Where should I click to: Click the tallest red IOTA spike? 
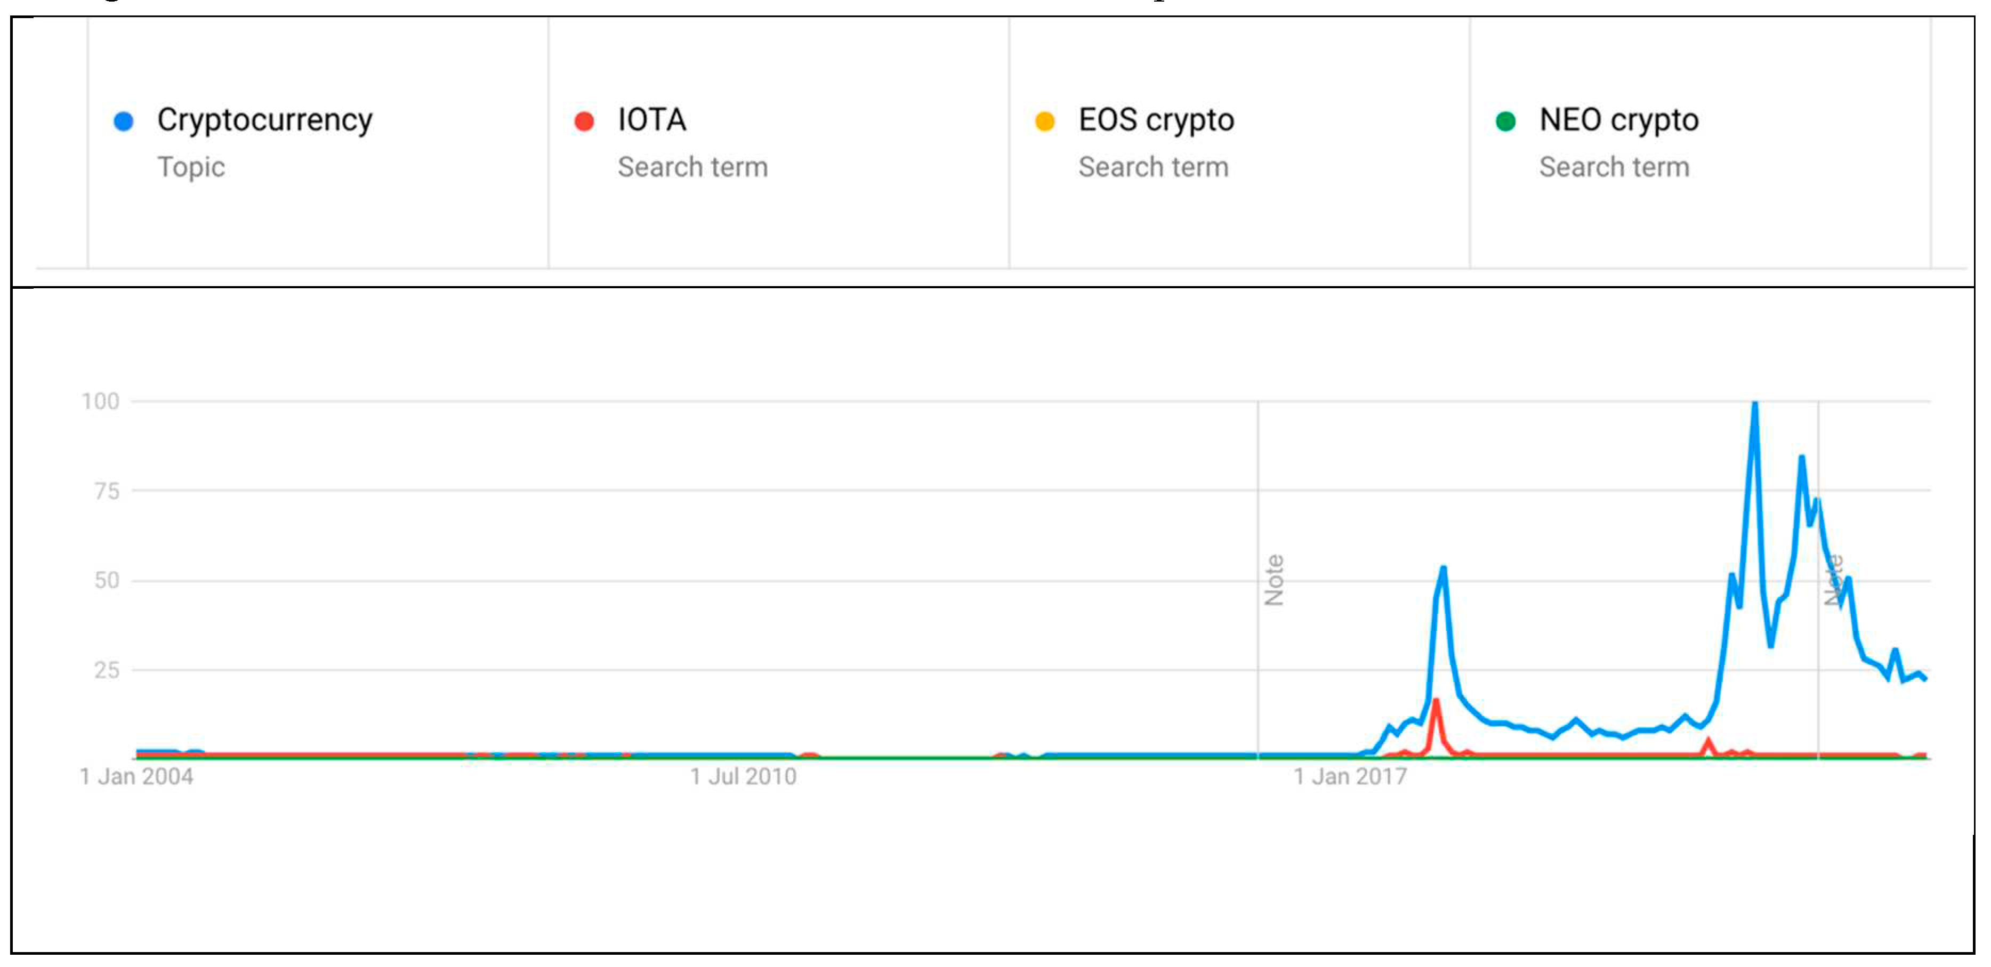[1436, 701]
